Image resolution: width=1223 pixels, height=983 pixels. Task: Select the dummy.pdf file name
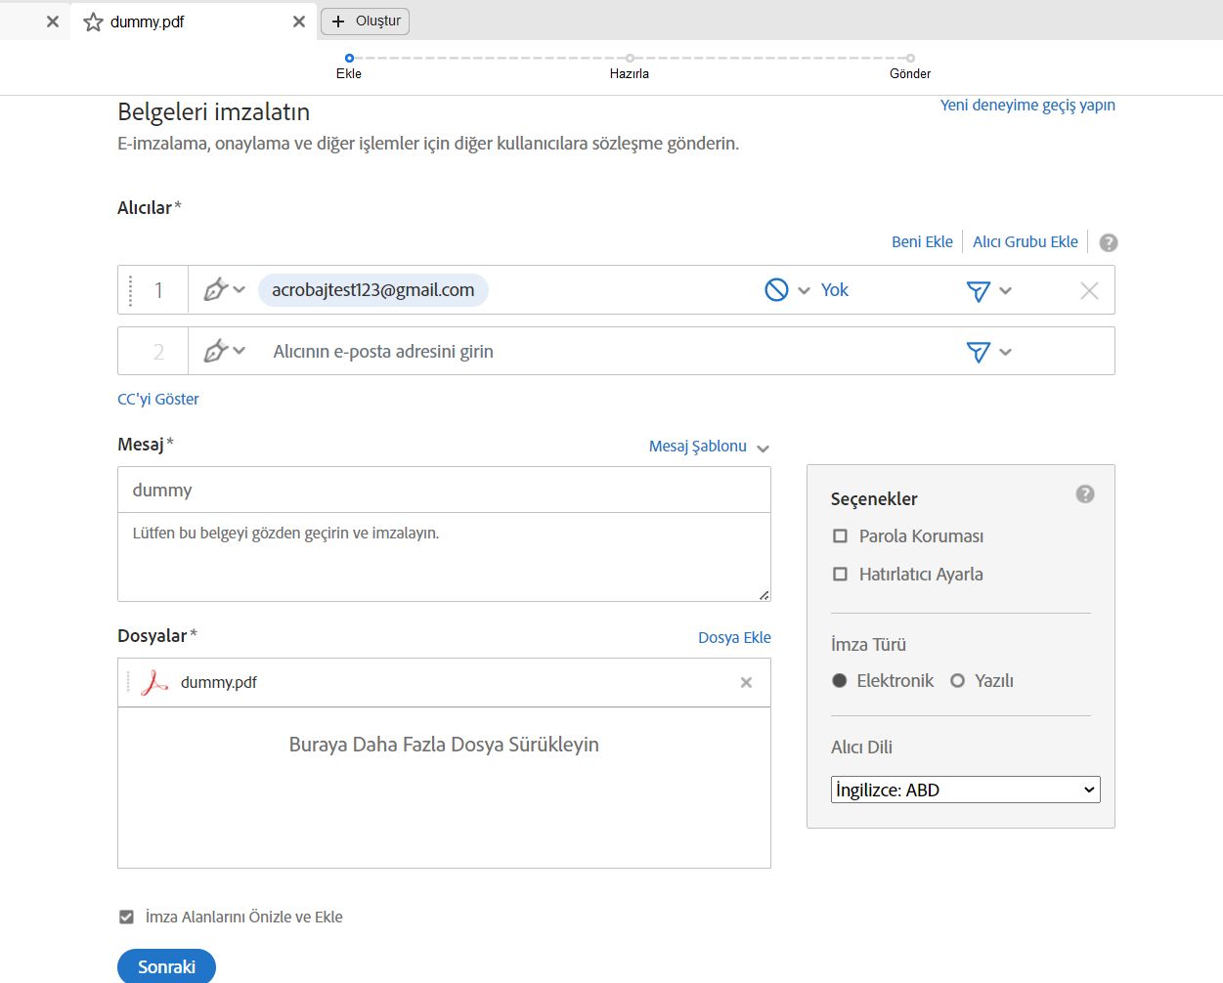[219, 682]
